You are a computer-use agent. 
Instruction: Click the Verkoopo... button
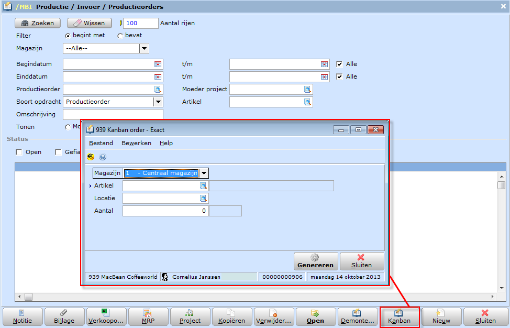tap(106, 317)
